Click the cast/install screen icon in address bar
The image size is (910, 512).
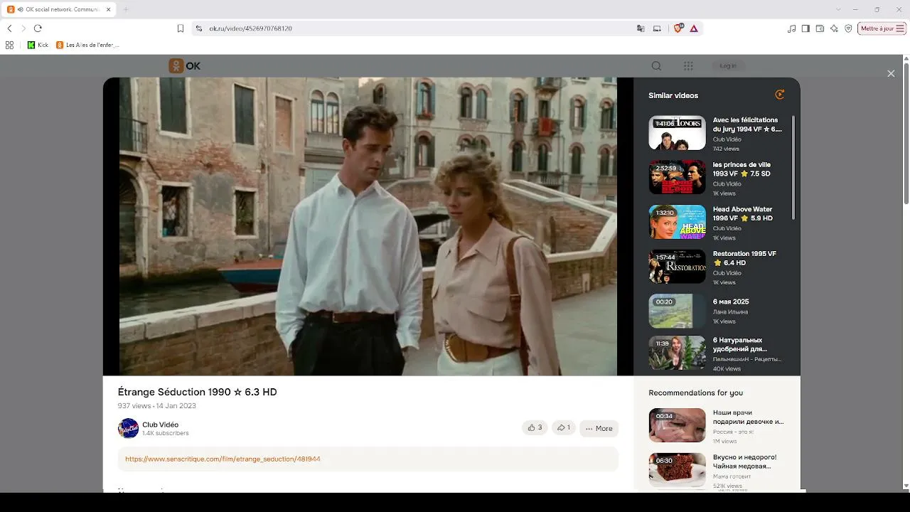pyautogui.click(x=657, y=28)
